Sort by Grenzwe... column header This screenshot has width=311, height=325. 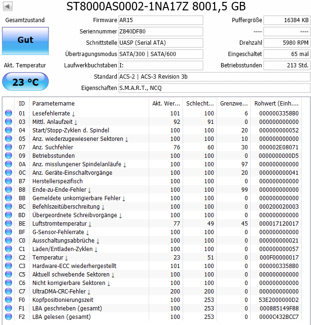(234, 104)
